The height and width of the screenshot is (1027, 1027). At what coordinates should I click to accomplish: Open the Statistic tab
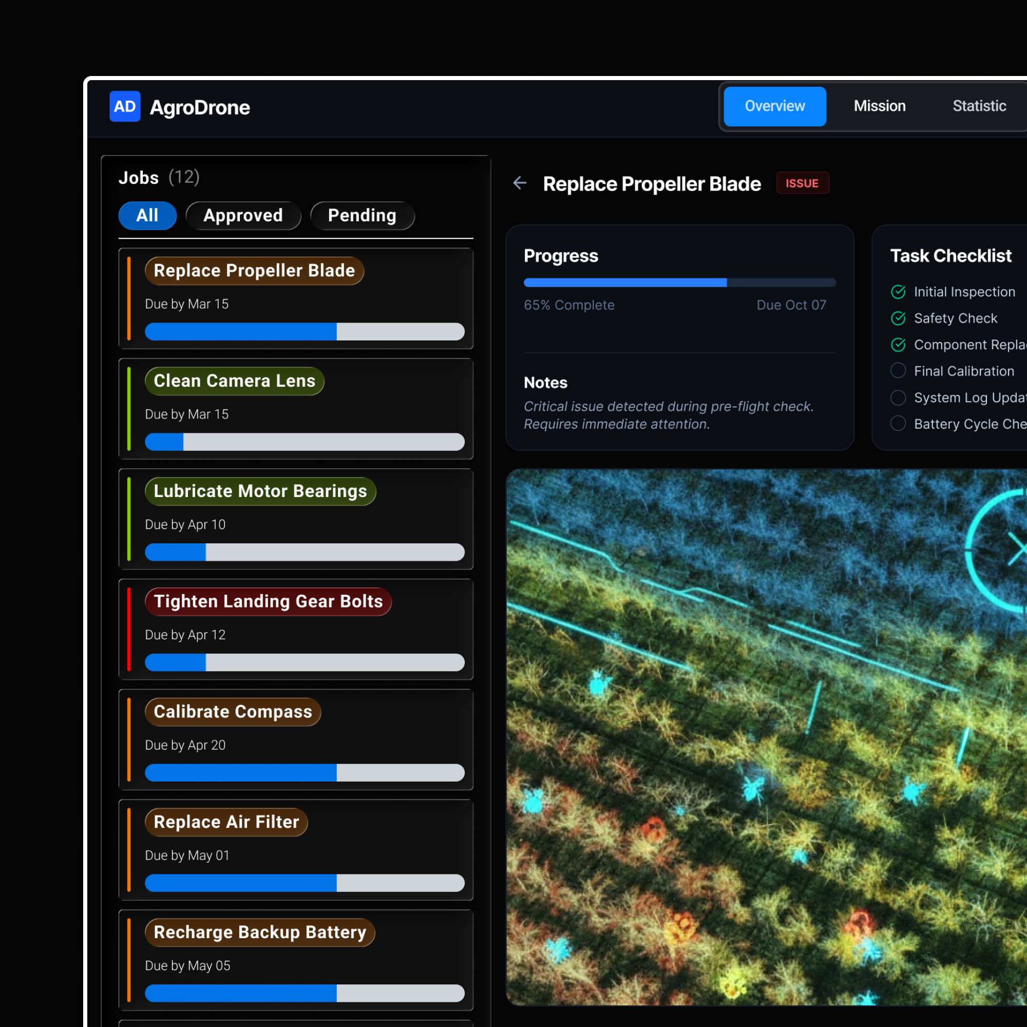click(x=979, y=106)
